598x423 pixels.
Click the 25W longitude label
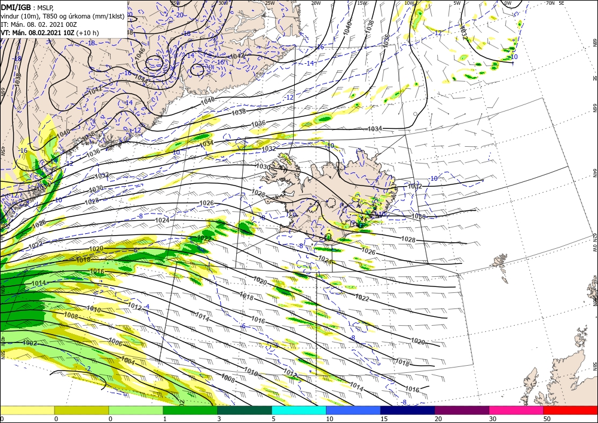270,3
